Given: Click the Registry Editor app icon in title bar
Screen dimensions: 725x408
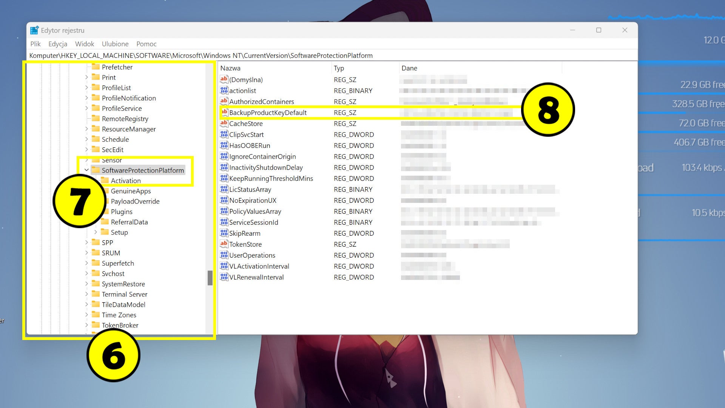Looking at the screenshot, I should click(x=34, y=30).
